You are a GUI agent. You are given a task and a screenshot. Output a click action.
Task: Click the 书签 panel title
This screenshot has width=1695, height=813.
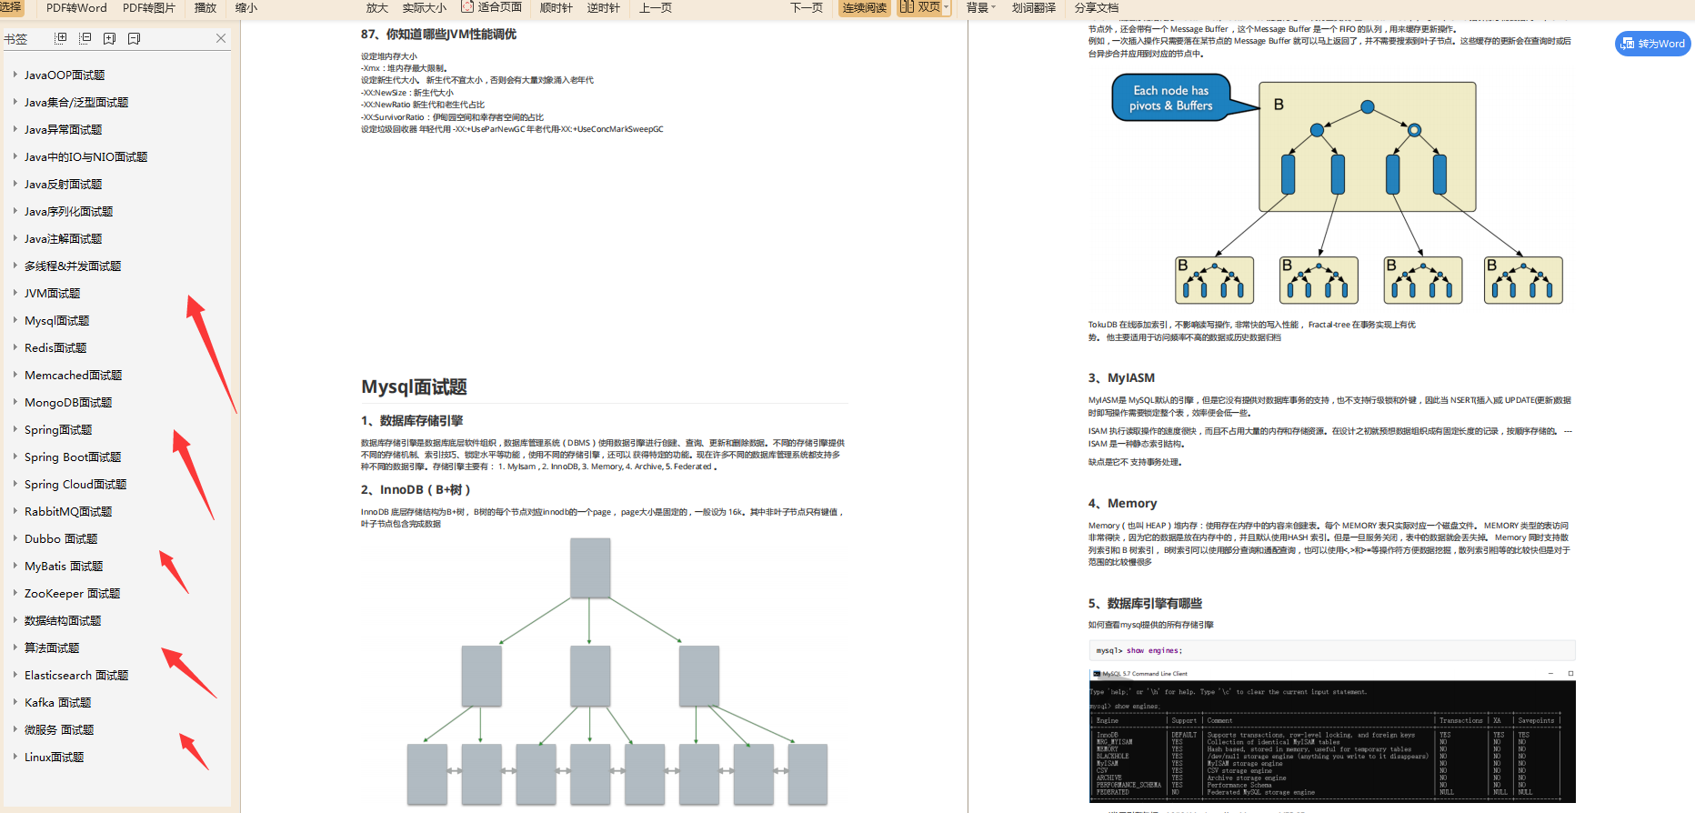point(15,38)
